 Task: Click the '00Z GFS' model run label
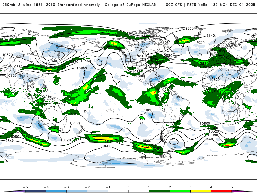coord(174,5)
